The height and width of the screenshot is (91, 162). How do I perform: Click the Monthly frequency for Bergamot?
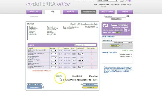pos(67,57)
